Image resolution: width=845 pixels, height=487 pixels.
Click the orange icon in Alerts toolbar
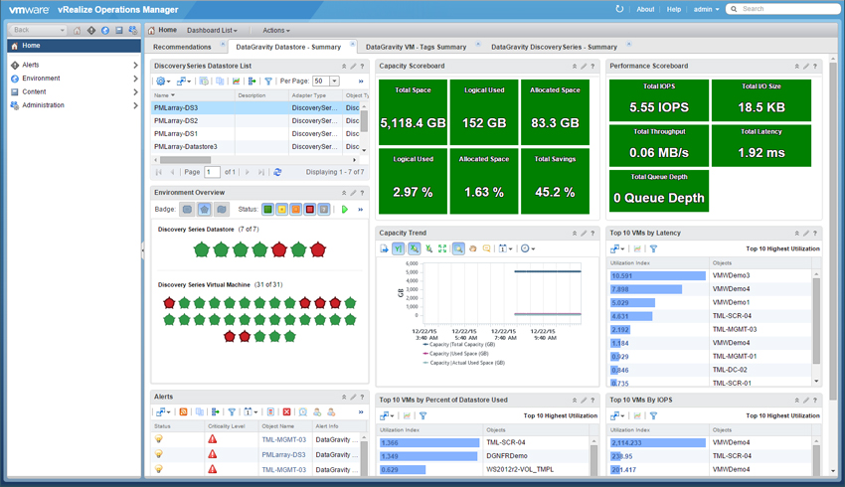point(183,412)
